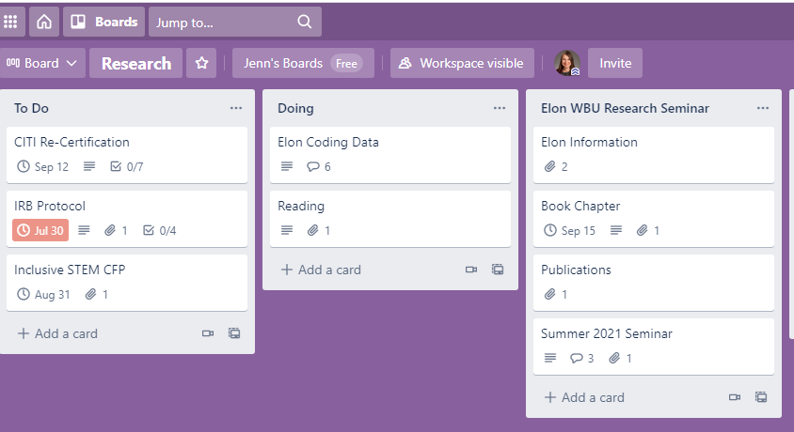The image size is (794, 432).
Task: Click the Sep 12 due date badge
Action: [x=42, y=167]
